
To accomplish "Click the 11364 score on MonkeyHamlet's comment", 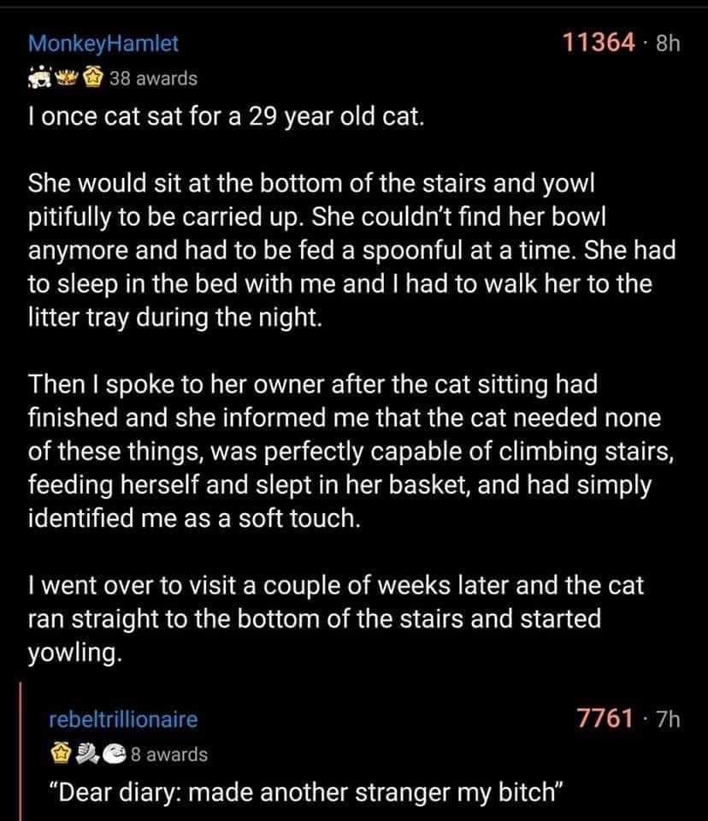I will click(x=598, y=42).
